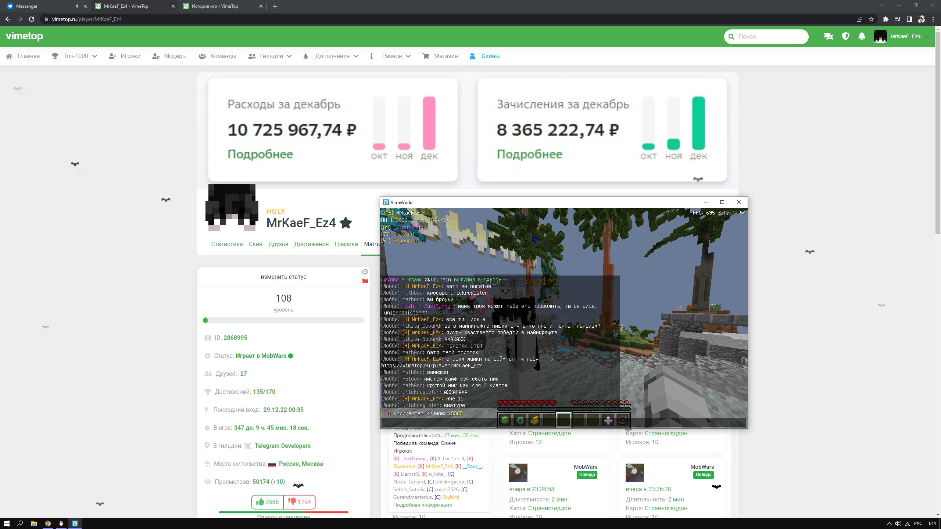Open the Скины menu item
The width and height of the screenshot is (941, 529).
point(490,56)
